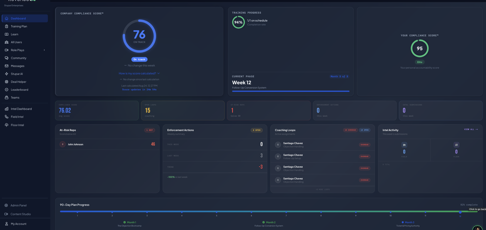
Task: Click the Learn book icon
Action: 6,34
